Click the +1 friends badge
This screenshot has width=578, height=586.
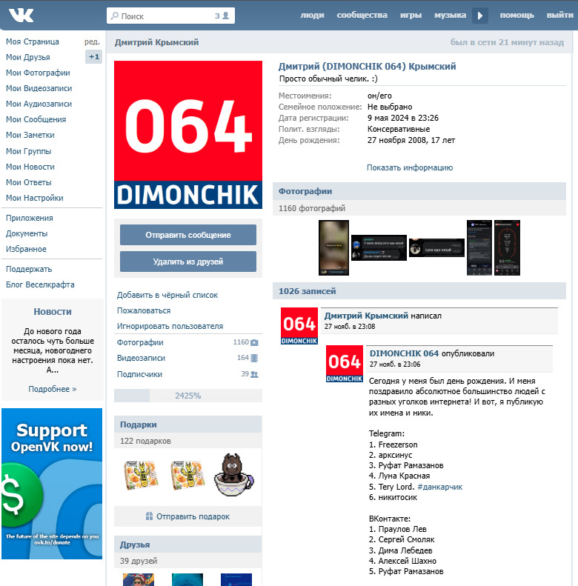[94, 57]
